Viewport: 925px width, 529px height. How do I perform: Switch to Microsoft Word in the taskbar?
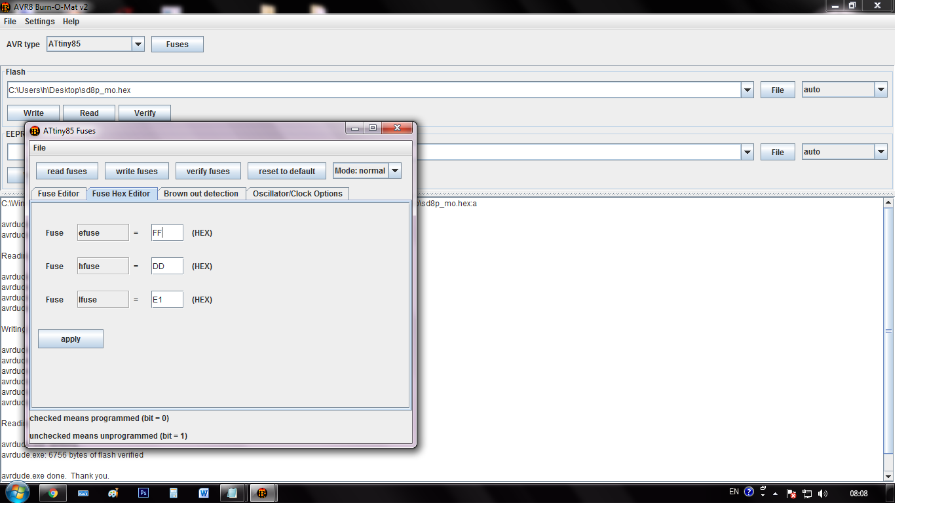coord(204,493)
